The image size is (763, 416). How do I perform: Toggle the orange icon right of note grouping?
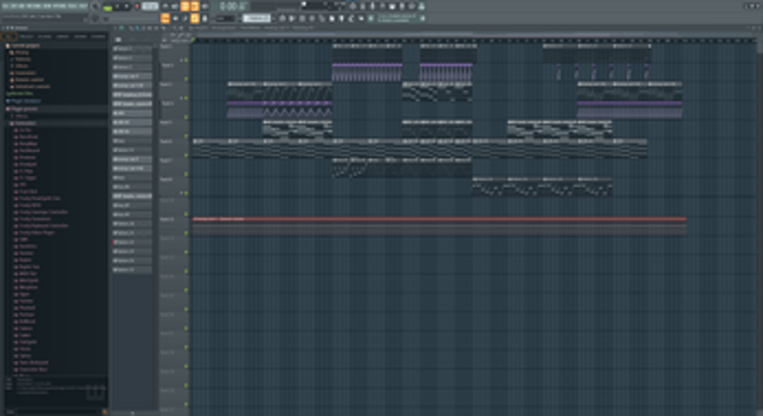194,18
